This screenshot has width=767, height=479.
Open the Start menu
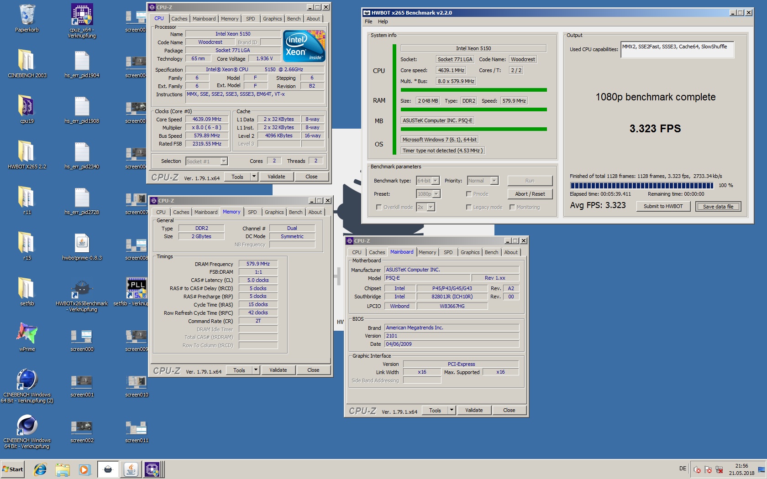tap(13, 469)
